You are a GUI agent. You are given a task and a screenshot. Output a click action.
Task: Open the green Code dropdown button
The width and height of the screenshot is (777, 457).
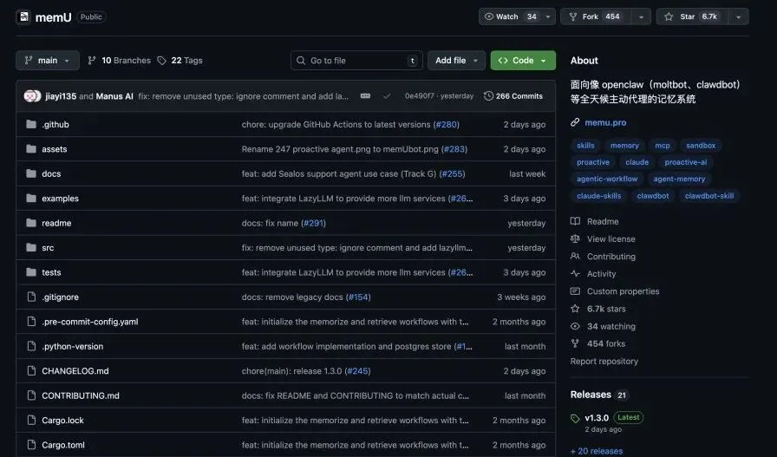coord(523,61)
